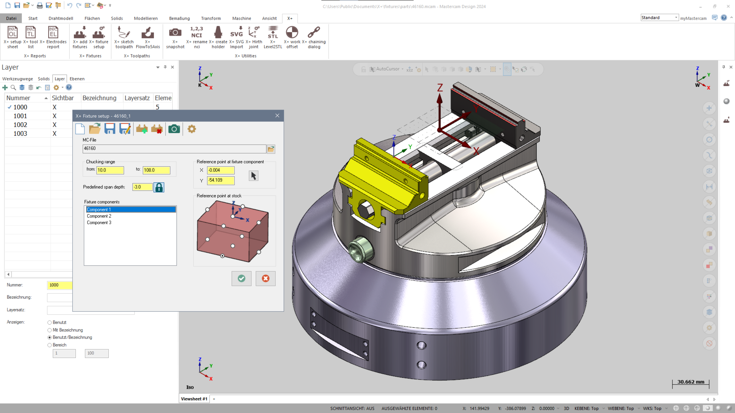
Task: Open the WEBENE: Top status dropdown
Action: (x=639, y=408)
